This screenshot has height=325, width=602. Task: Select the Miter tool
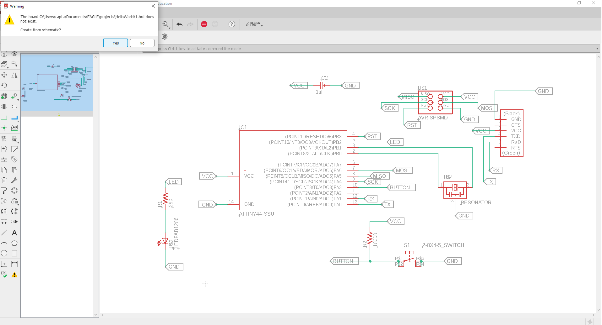click(x=14, y=149)
